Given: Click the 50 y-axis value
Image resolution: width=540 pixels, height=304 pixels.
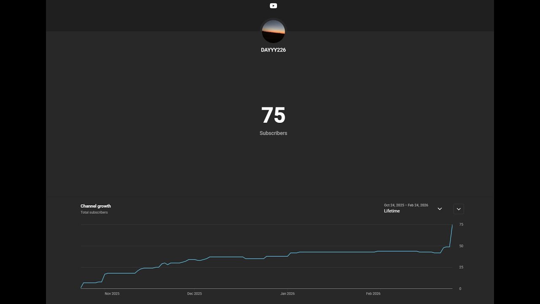Looking at the screenshot, I should pyautogui.click(x=461, y=246).
